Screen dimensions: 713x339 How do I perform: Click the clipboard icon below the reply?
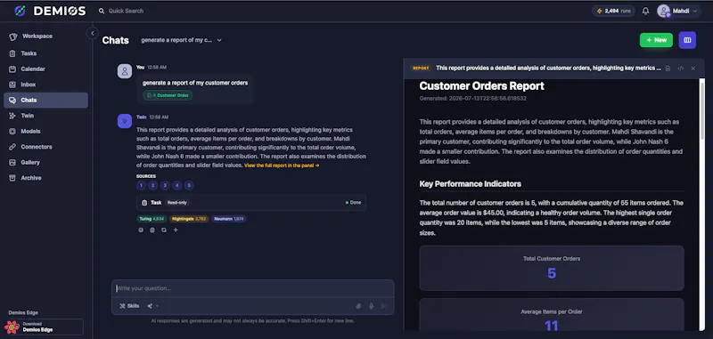[x=152, y=230]
